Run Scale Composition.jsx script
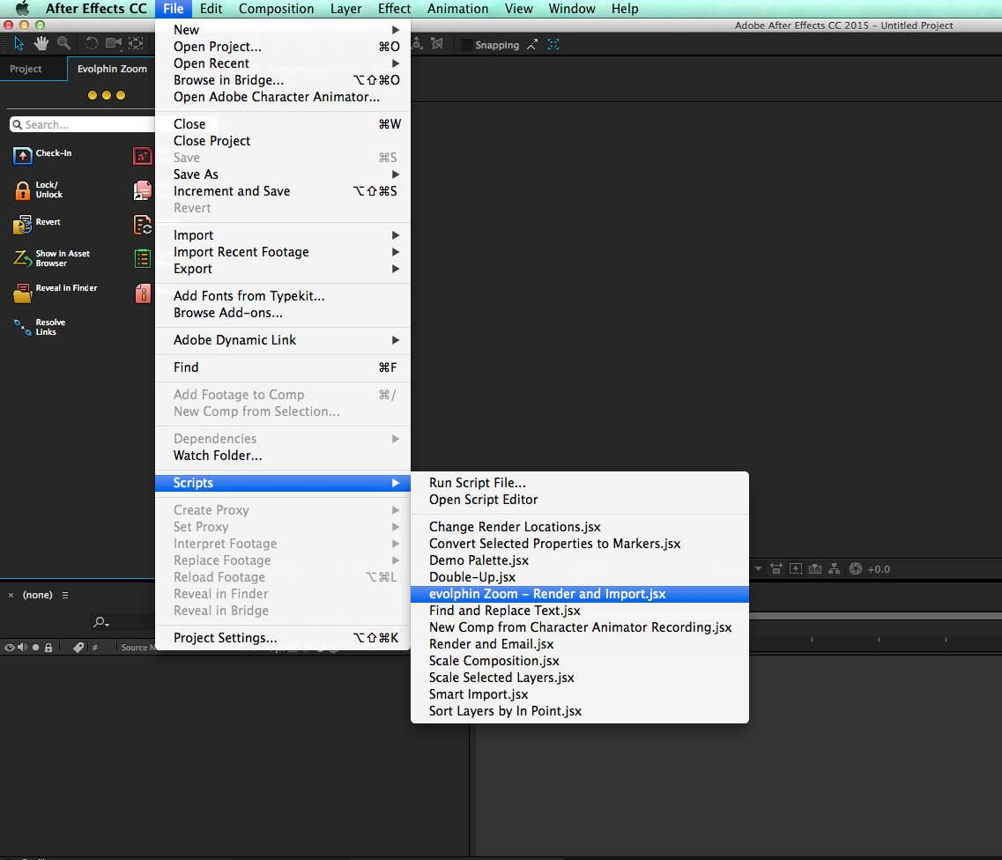 (580, 661)
